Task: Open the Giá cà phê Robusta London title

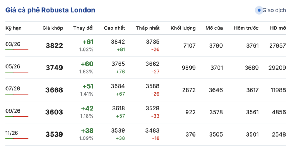Action: (51, 10)
